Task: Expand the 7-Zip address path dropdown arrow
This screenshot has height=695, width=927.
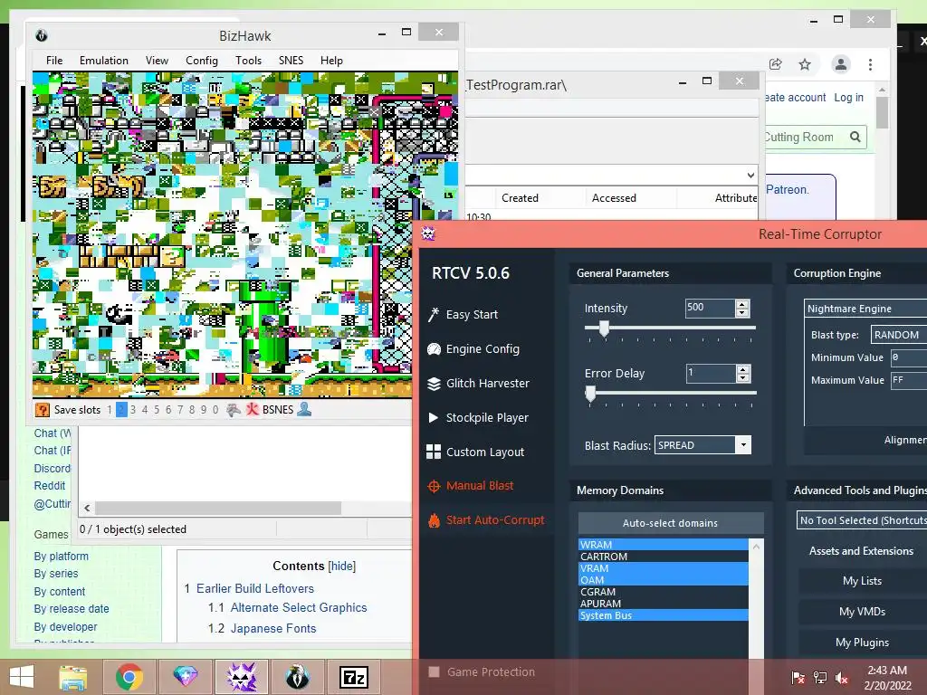Action: click(x=750, y=175)
